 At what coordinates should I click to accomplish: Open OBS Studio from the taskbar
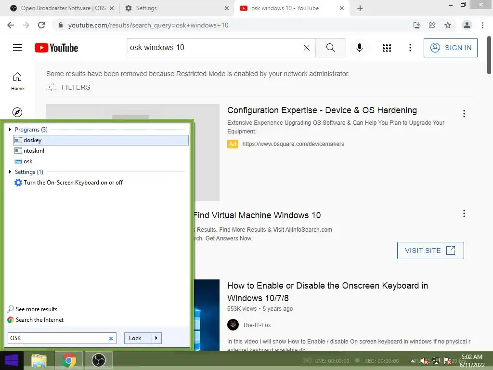click(x=98, y=360)
